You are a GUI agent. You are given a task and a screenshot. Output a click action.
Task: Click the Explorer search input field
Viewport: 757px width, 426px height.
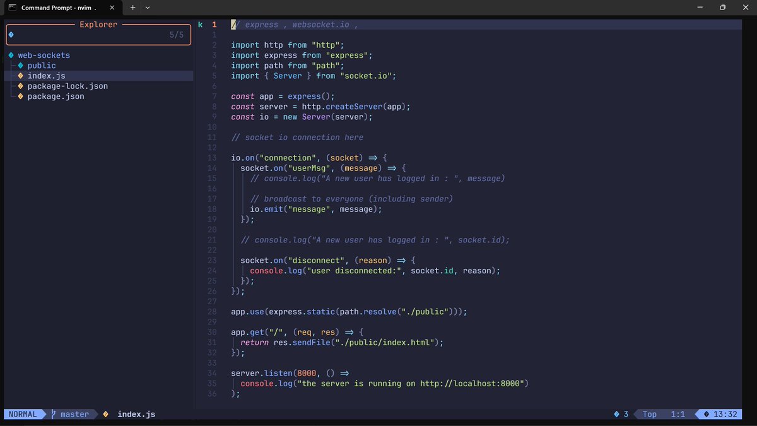98,35
